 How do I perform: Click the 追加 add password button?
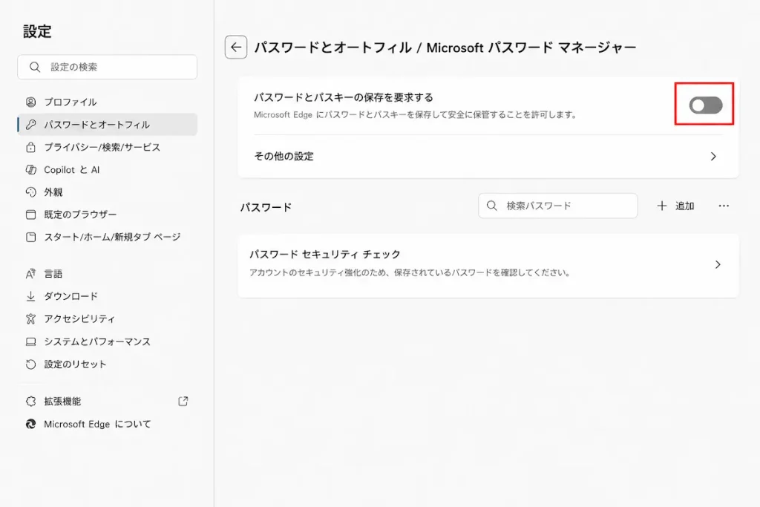pyautogui.click(x=675, y=206)
